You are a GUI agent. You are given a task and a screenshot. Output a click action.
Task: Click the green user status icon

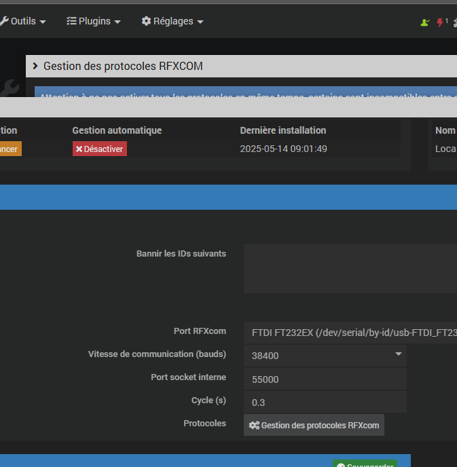425,22
